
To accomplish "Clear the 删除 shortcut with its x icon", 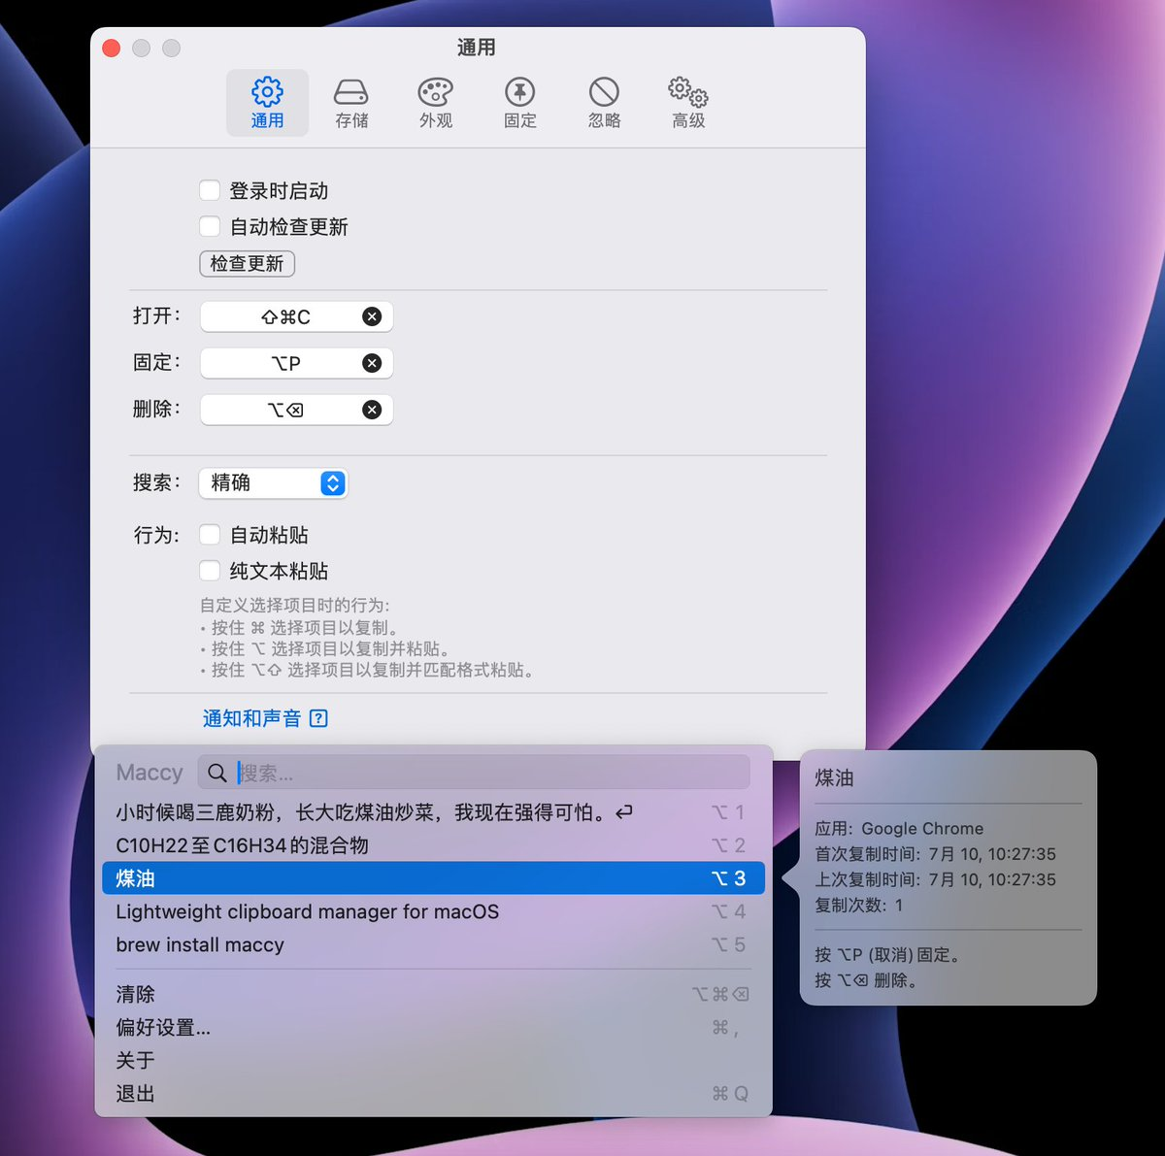I will [x=372, y=410].
